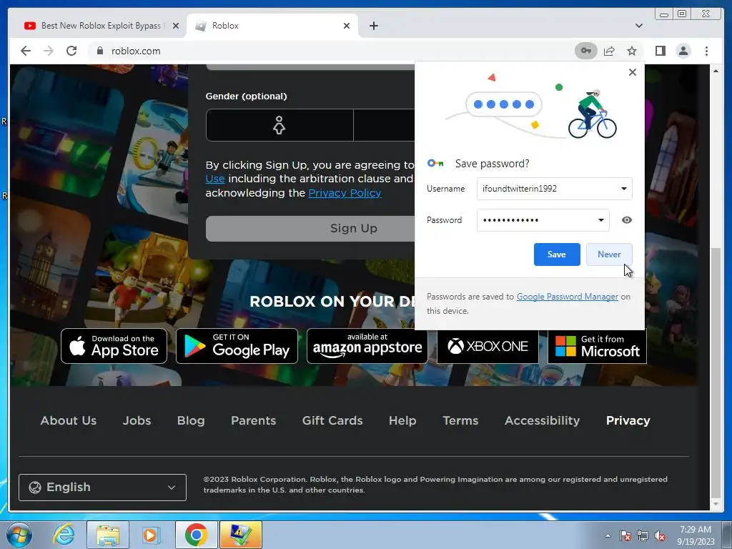This screenshot has height=549, width=732.
Task: Expand the password dropdown arrow
Action: click(x=600, y=220)
